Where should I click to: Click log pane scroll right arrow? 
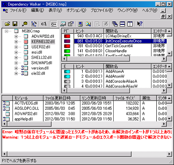(169, 154)
